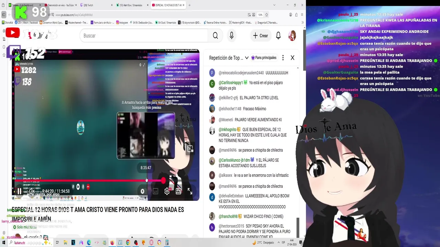Click username @elkiller2-g9j in chat
The width and height of the screenshot is (440, 247).
tap(228, 98)
